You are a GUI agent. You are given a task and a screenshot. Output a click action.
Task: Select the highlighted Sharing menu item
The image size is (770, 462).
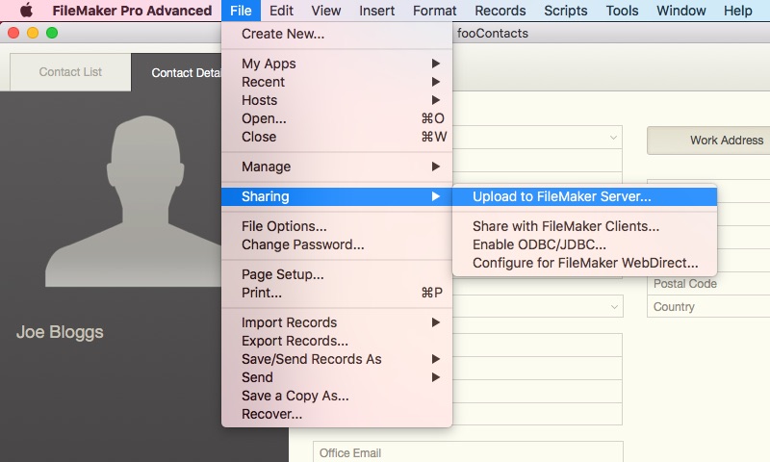click(337, 196)
